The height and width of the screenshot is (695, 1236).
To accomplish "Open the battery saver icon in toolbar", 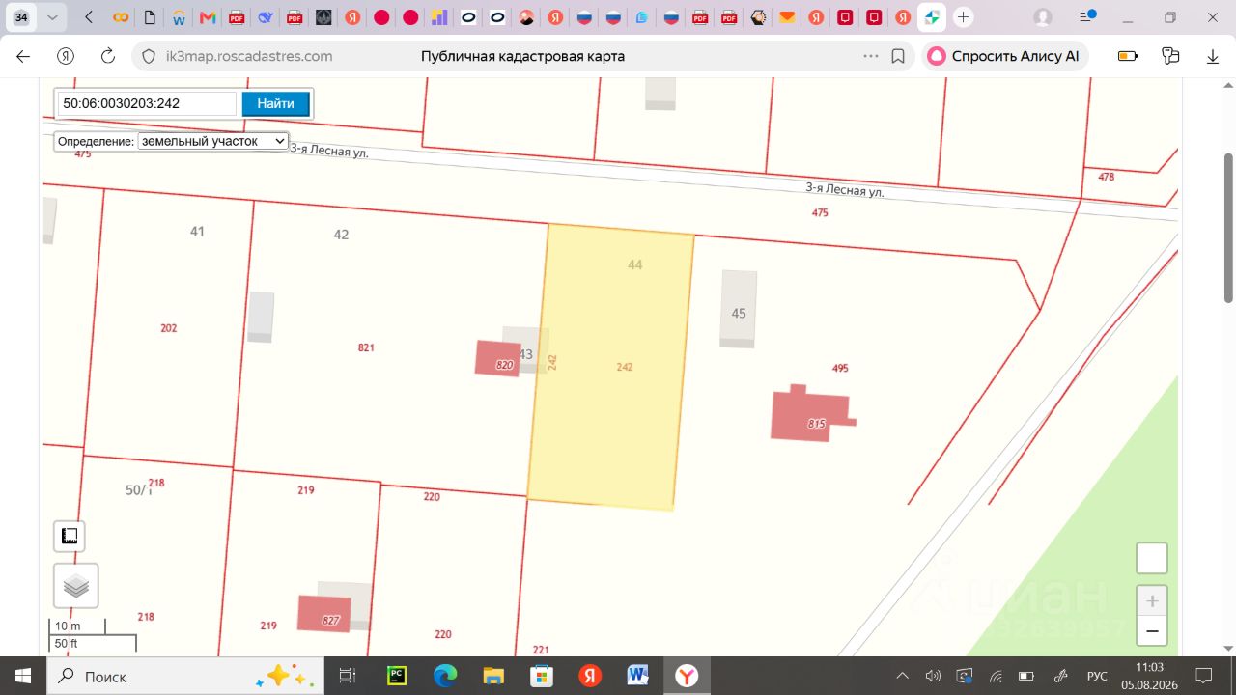I will click(1128, 56).
